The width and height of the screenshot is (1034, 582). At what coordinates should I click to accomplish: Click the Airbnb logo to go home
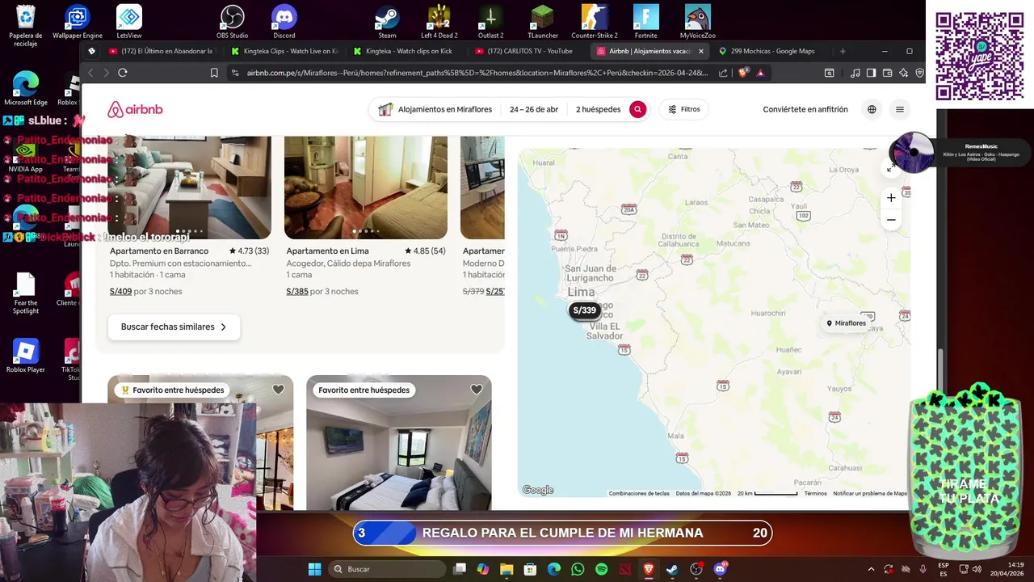135,109
